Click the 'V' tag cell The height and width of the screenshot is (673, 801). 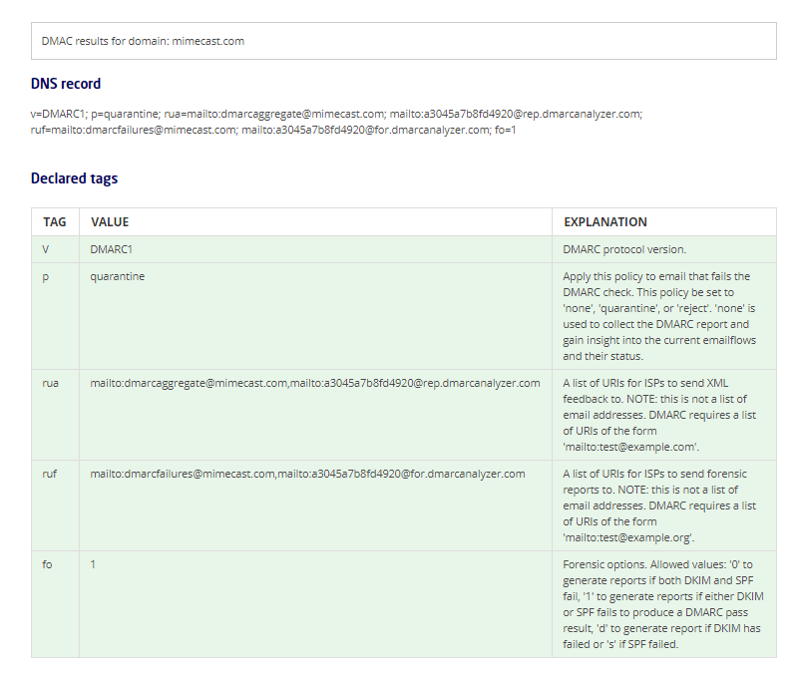pyautogui.click(x=55, y=249)
